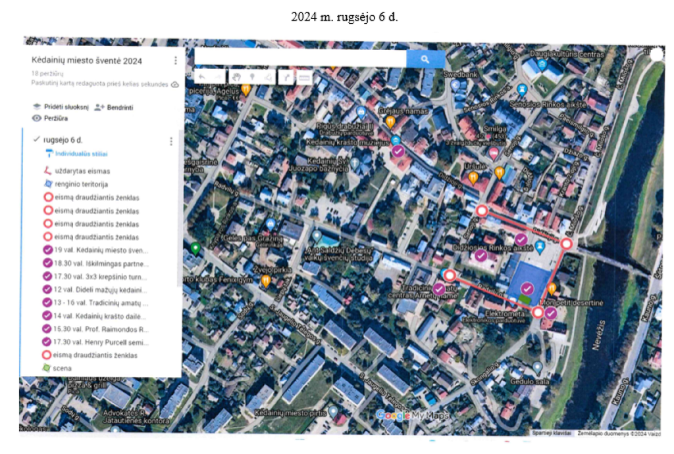The image size is (674, 454).
Task: Click the redo arrow in toolbar
Action: pos(218,77)
